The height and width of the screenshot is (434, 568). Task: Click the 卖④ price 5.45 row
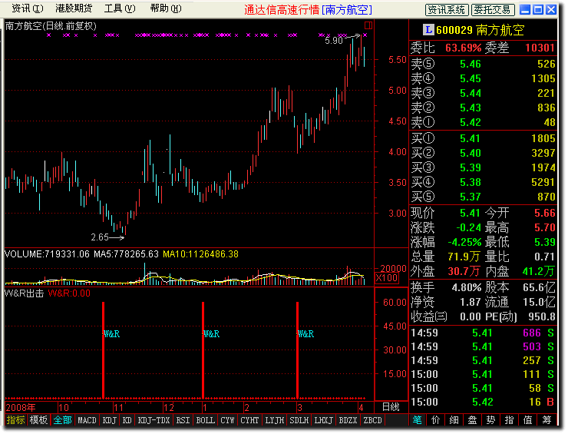(x=484, y=78)
